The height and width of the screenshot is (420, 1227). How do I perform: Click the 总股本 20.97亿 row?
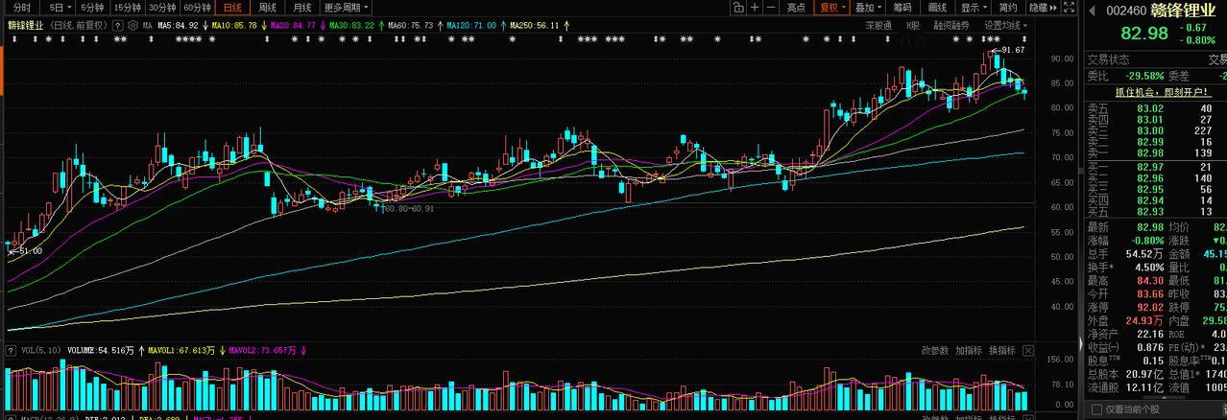point(1125,374)
